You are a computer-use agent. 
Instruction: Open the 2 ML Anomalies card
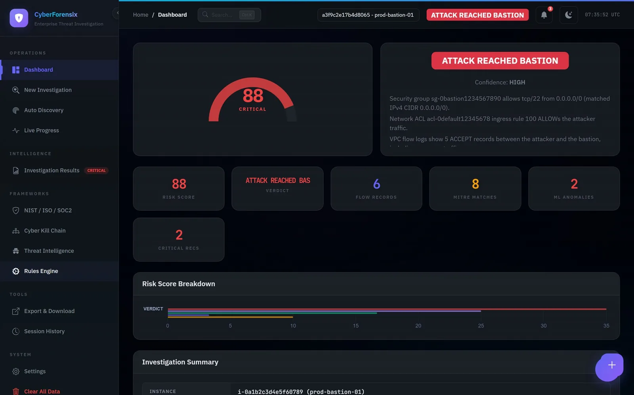(574, 188)
